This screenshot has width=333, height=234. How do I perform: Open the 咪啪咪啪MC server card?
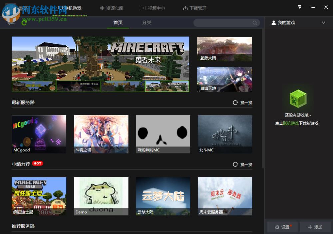[x=163, y=134]
